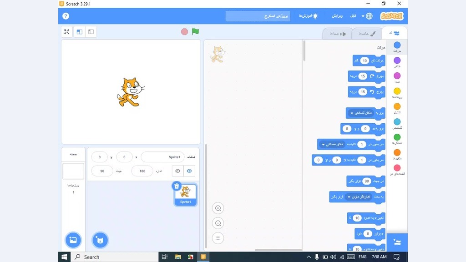This screenshot has width=466, height=262.
Task: Click the Choose a Backdrop button
Action: point(73,240)
